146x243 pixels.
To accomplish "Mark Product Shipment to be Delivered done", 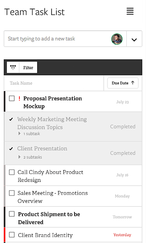I will click(12, 214).
